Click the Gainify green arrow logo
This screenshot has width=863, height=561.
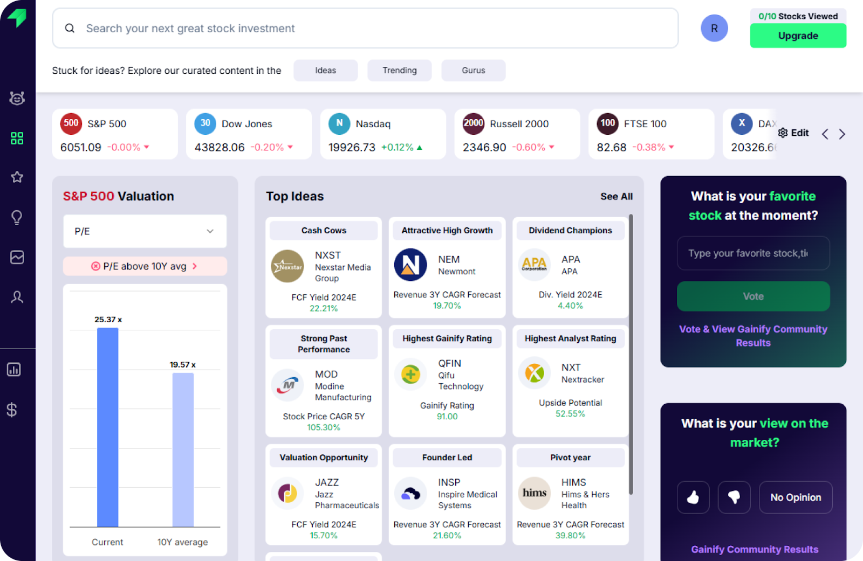[x=17, y=18]
